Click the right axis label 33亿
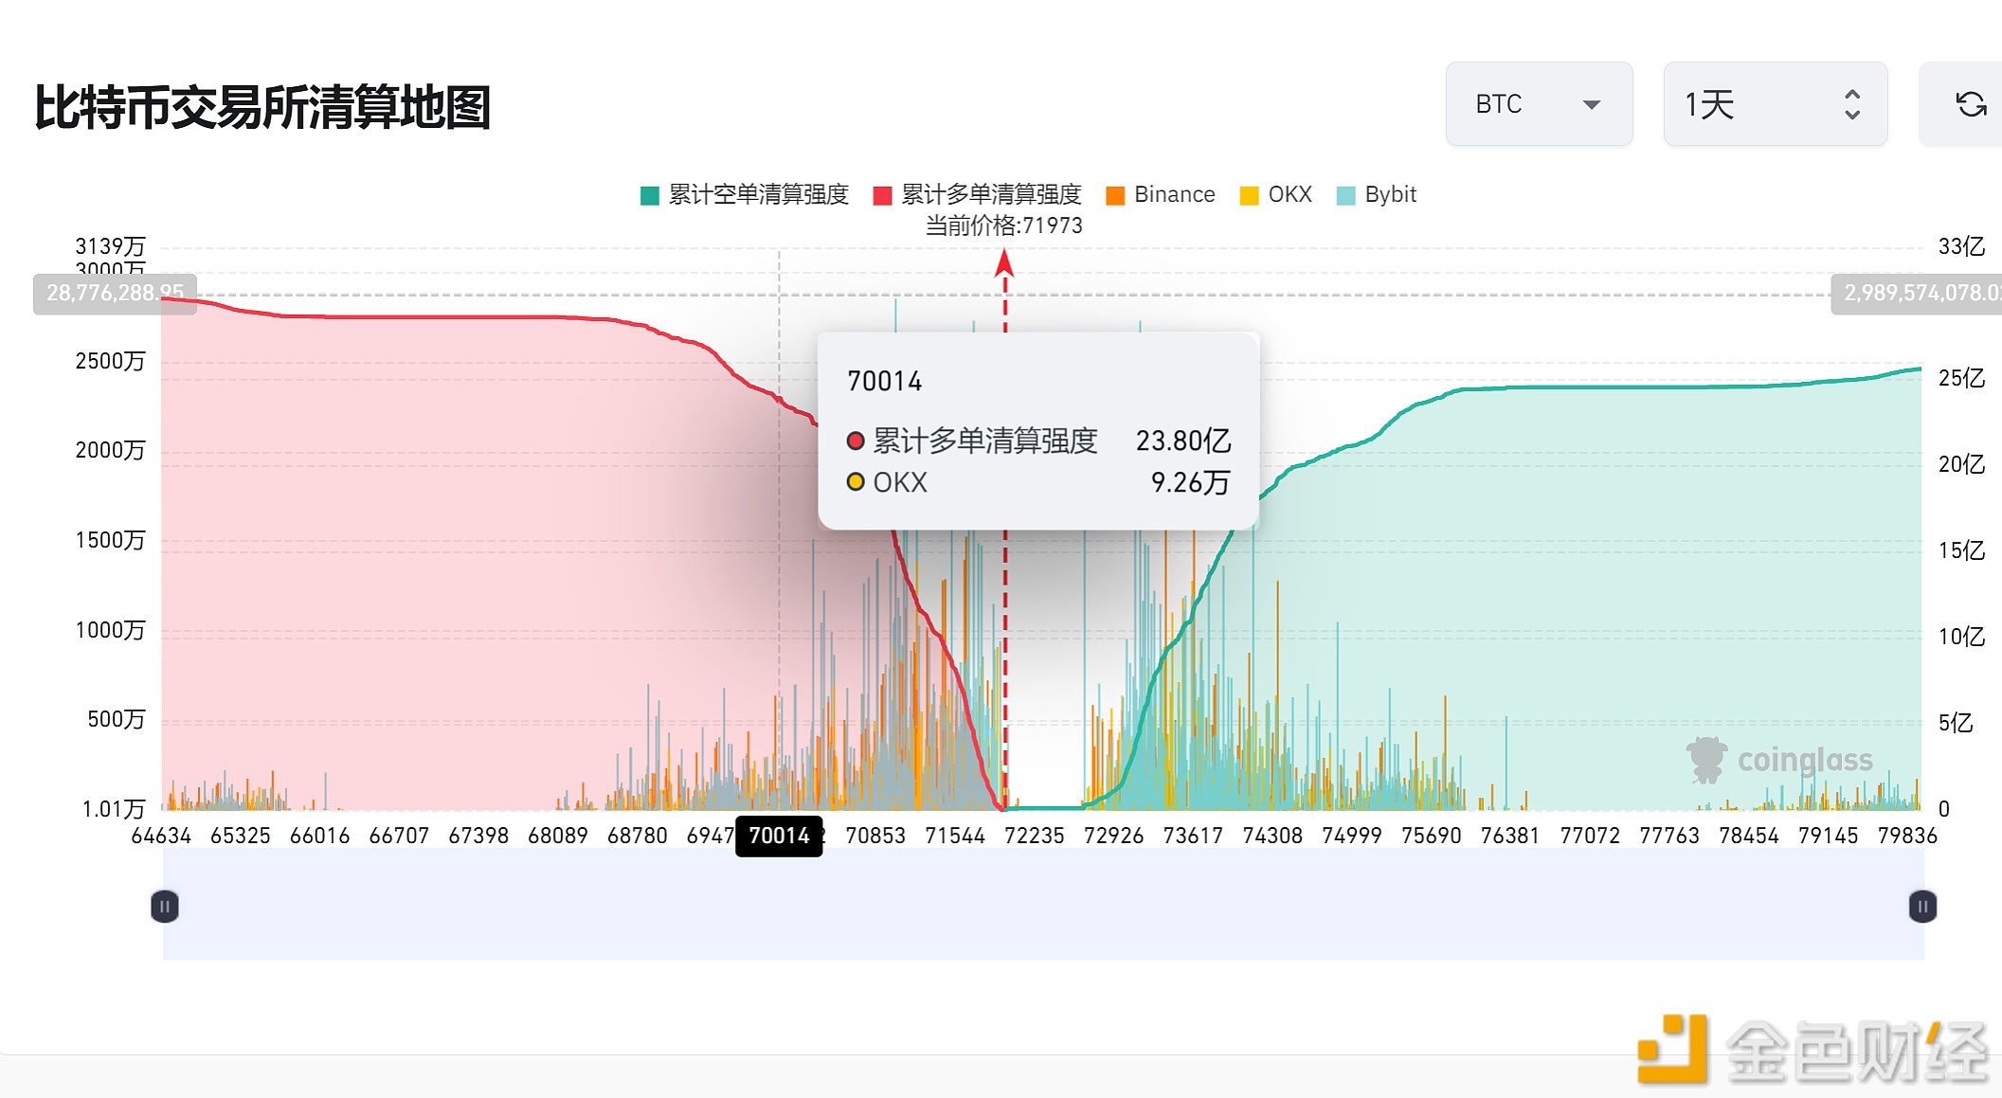The height and width of the screenshot is (1098, 2002). [x=1961, y=246]
